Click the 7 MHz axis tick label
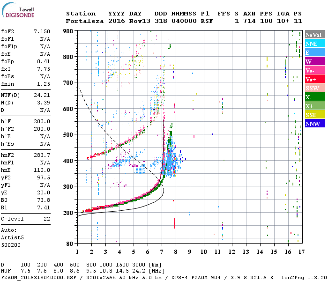This screenshot has width=328, height=281. tap(162, 252)
